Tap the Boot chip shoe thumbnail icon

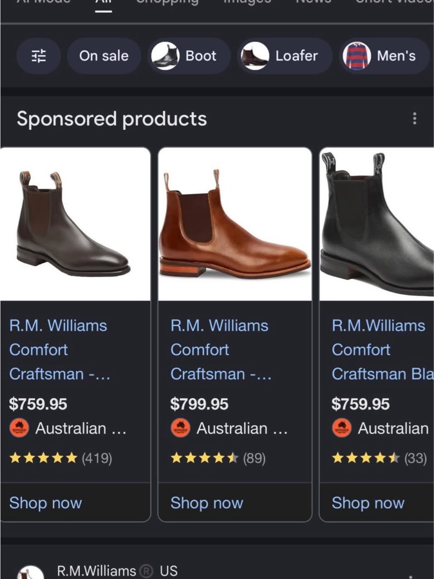tap(165, 56)
